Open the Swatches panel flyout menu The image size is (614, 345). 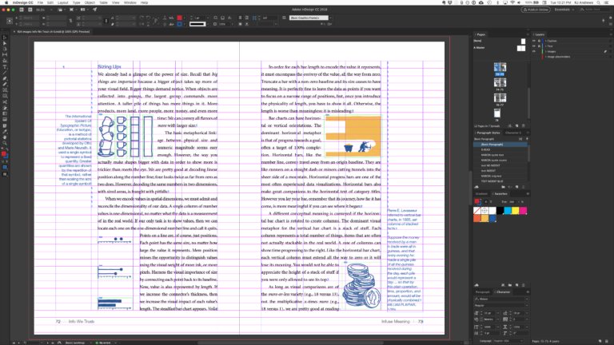[x=528, y=193]
